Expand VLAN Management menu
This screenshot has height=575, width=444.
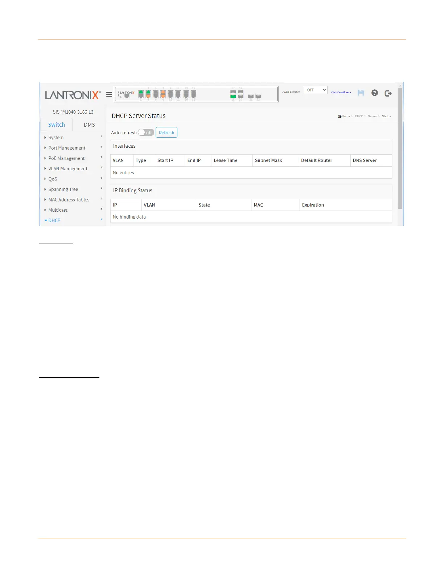coord(73,168)
